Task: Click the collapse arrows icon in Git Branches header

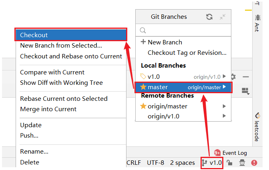Action: click(223, 17)
